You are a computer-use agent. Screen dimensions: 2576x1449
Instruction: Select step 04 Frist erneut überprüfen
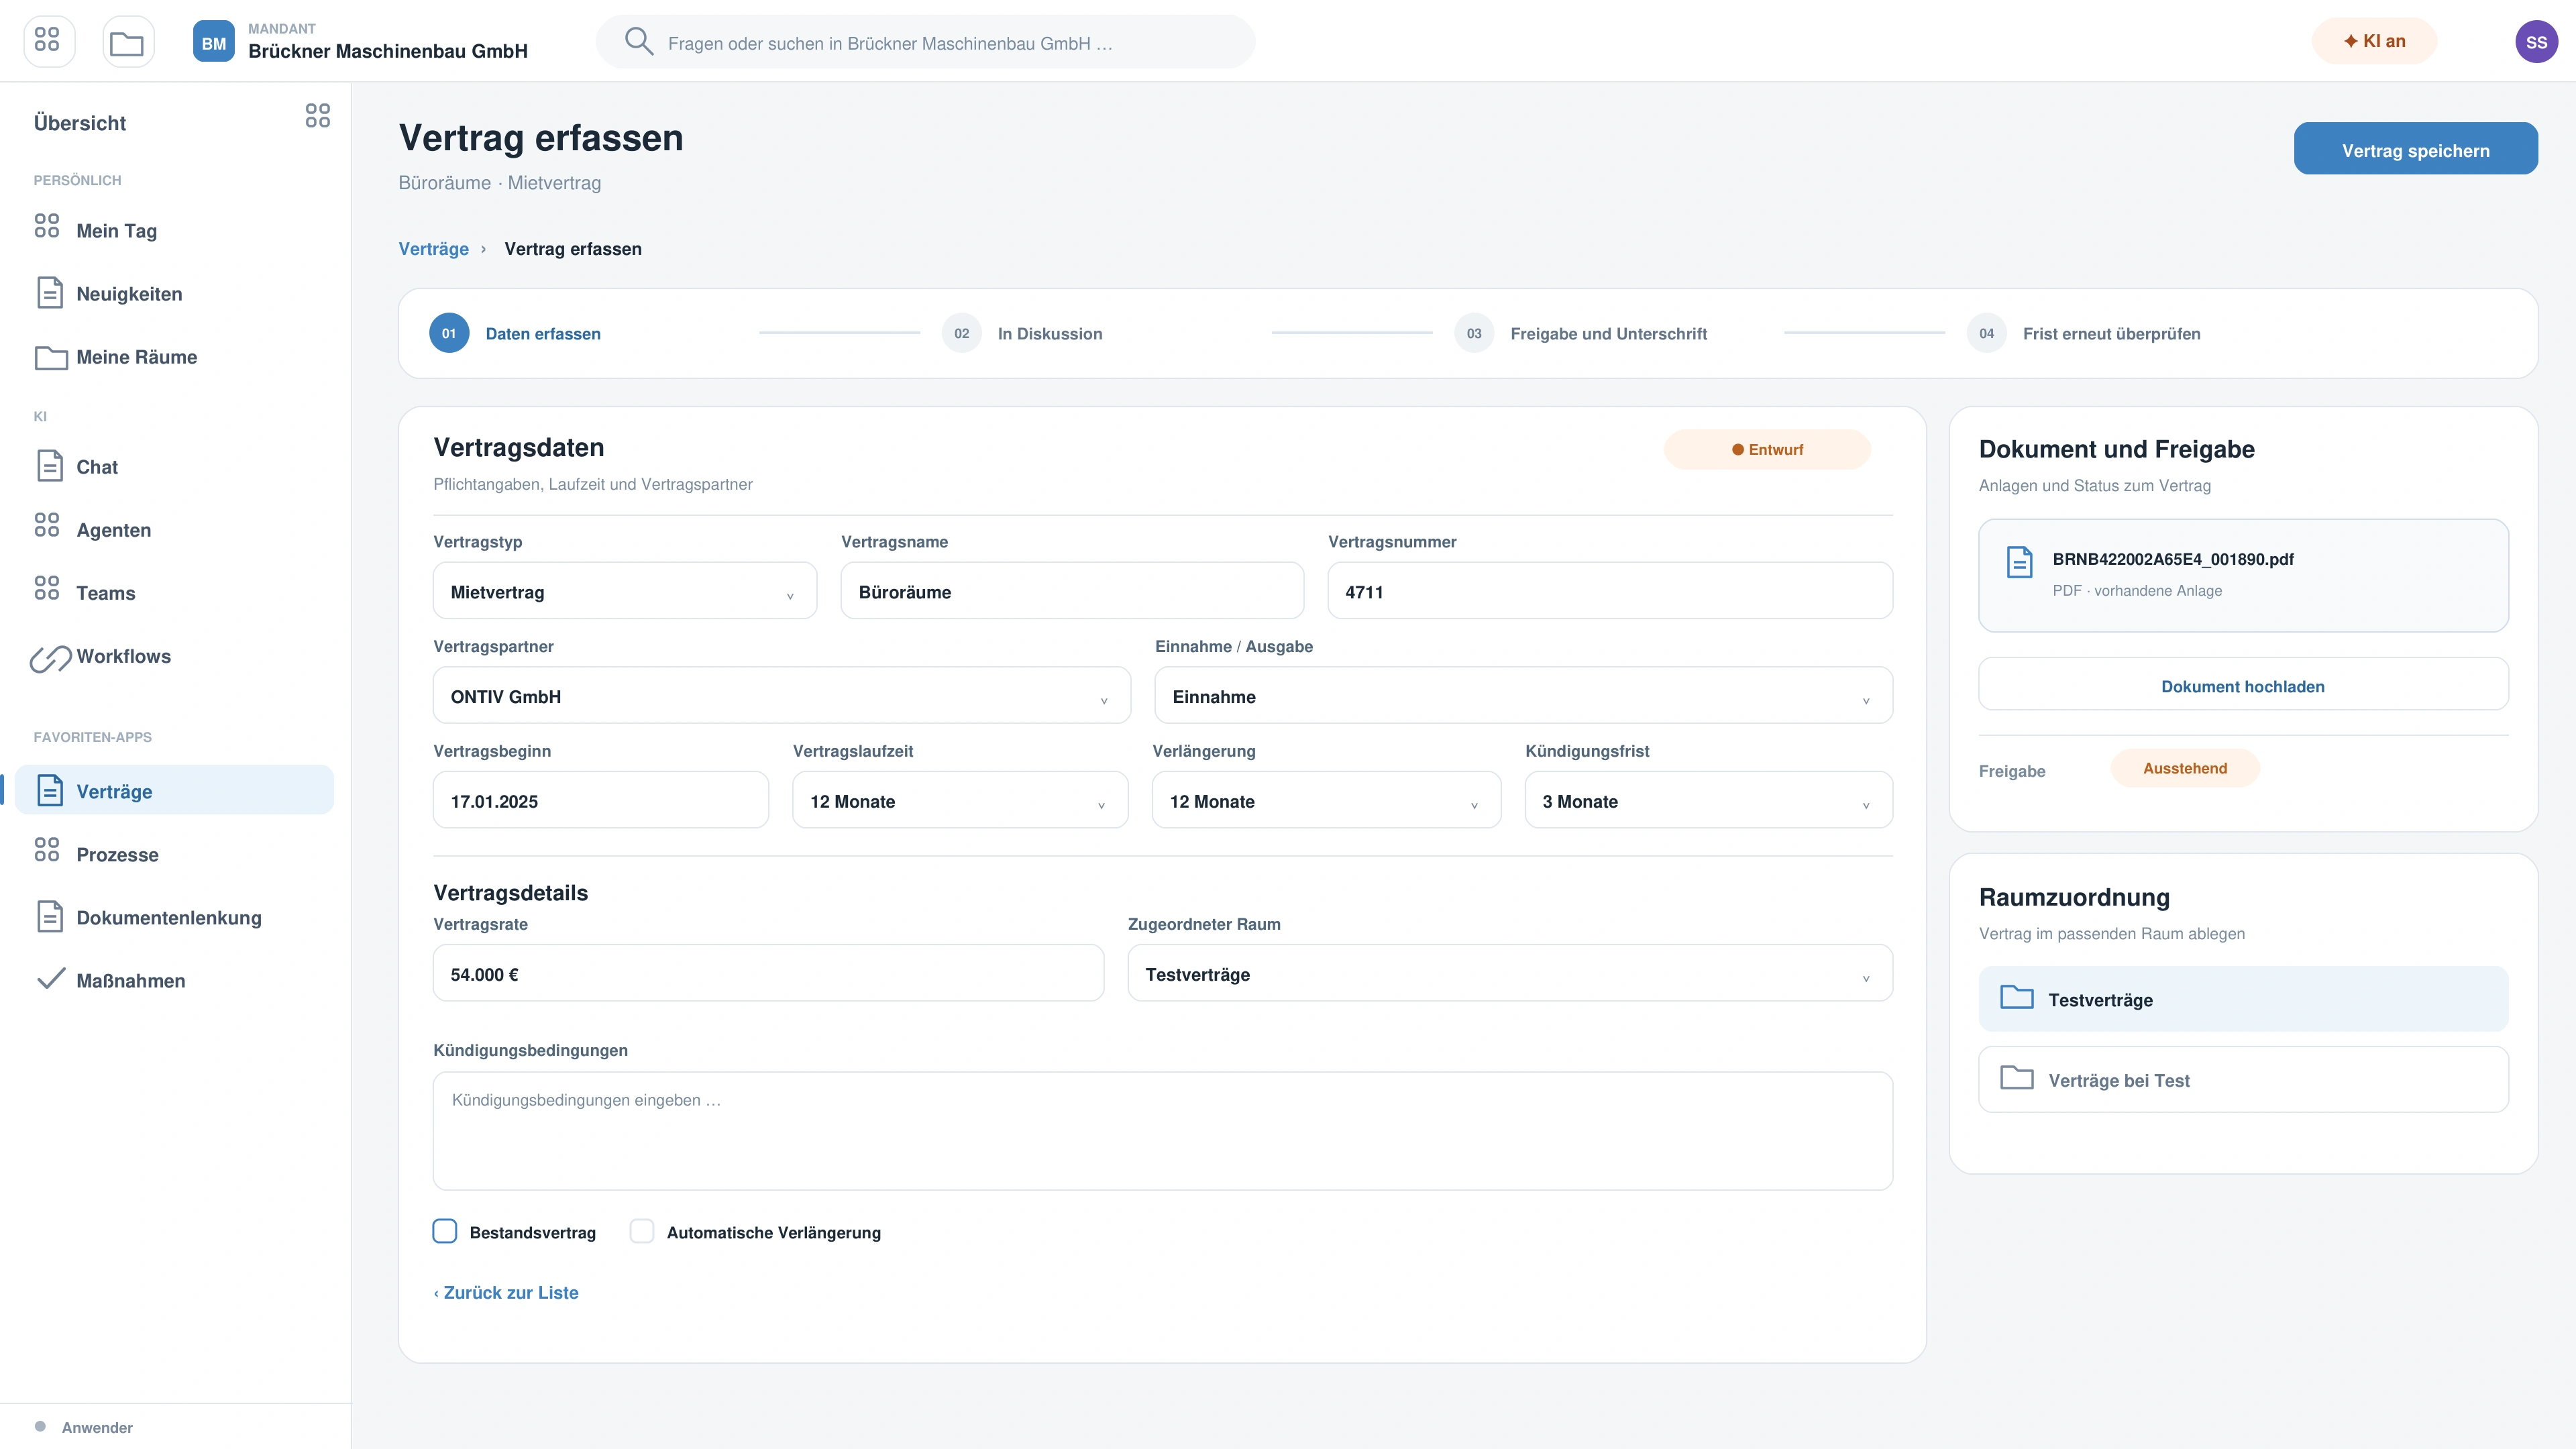click(x=2084, y=333)
